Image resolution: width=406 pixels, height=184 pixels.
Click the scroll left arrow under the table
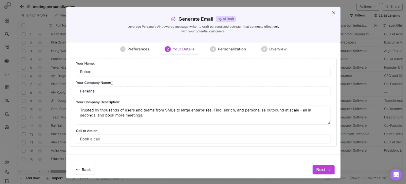coord(20,172)
